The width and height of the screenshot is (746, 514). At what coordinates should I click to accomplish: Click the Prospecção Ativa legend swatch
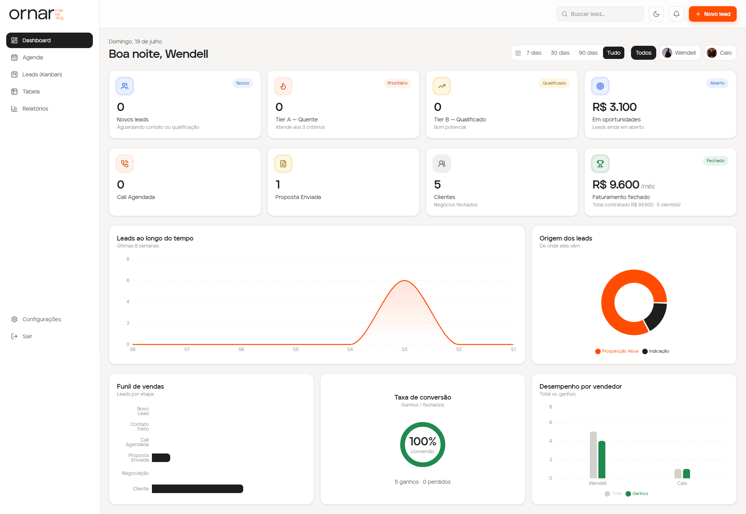coord(598,351)
